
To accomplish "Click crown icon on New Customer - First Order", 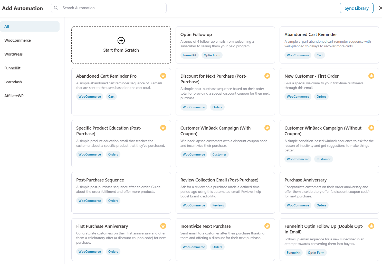I will (371, 76).
